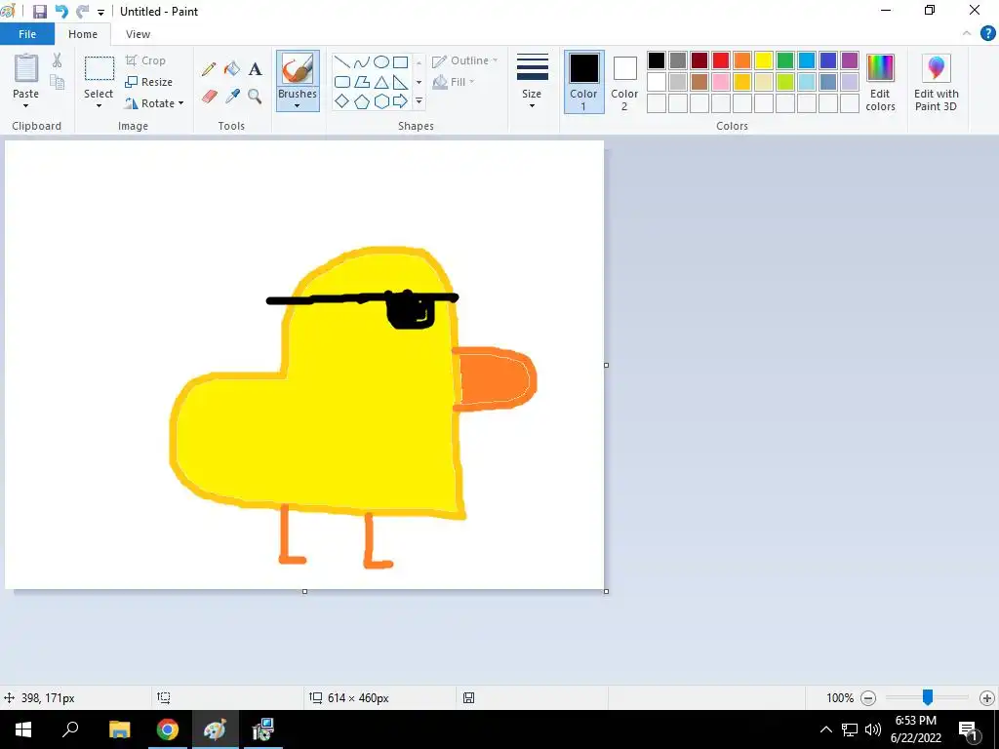Click the Undo arrow in title bar
Screen dimensions: 999x749
pyautogui.click(x=61, y=12)
